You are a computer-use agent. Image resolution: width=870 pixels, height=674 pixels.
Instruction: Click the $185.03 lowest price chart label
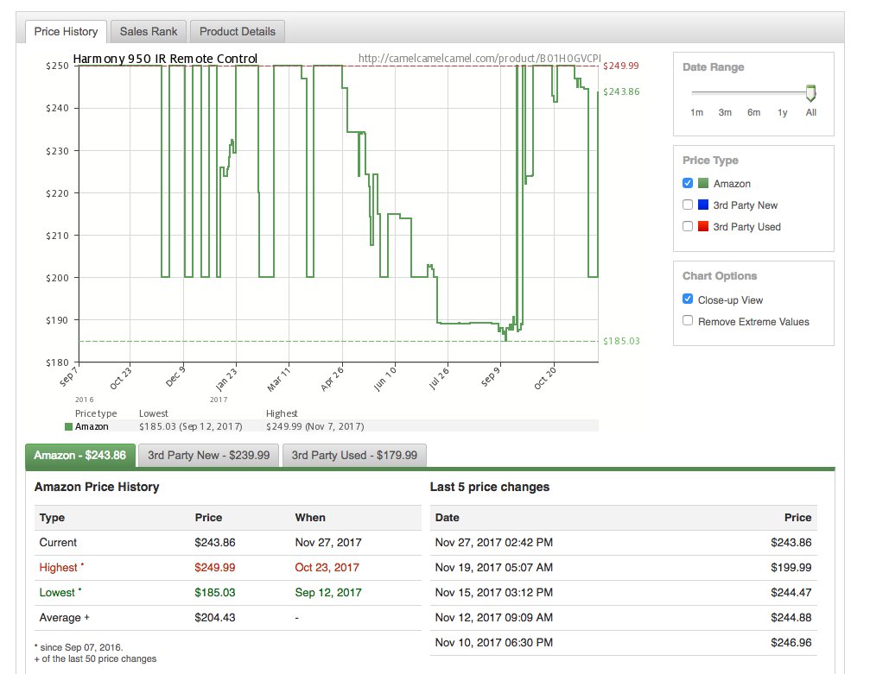point(621,341)
